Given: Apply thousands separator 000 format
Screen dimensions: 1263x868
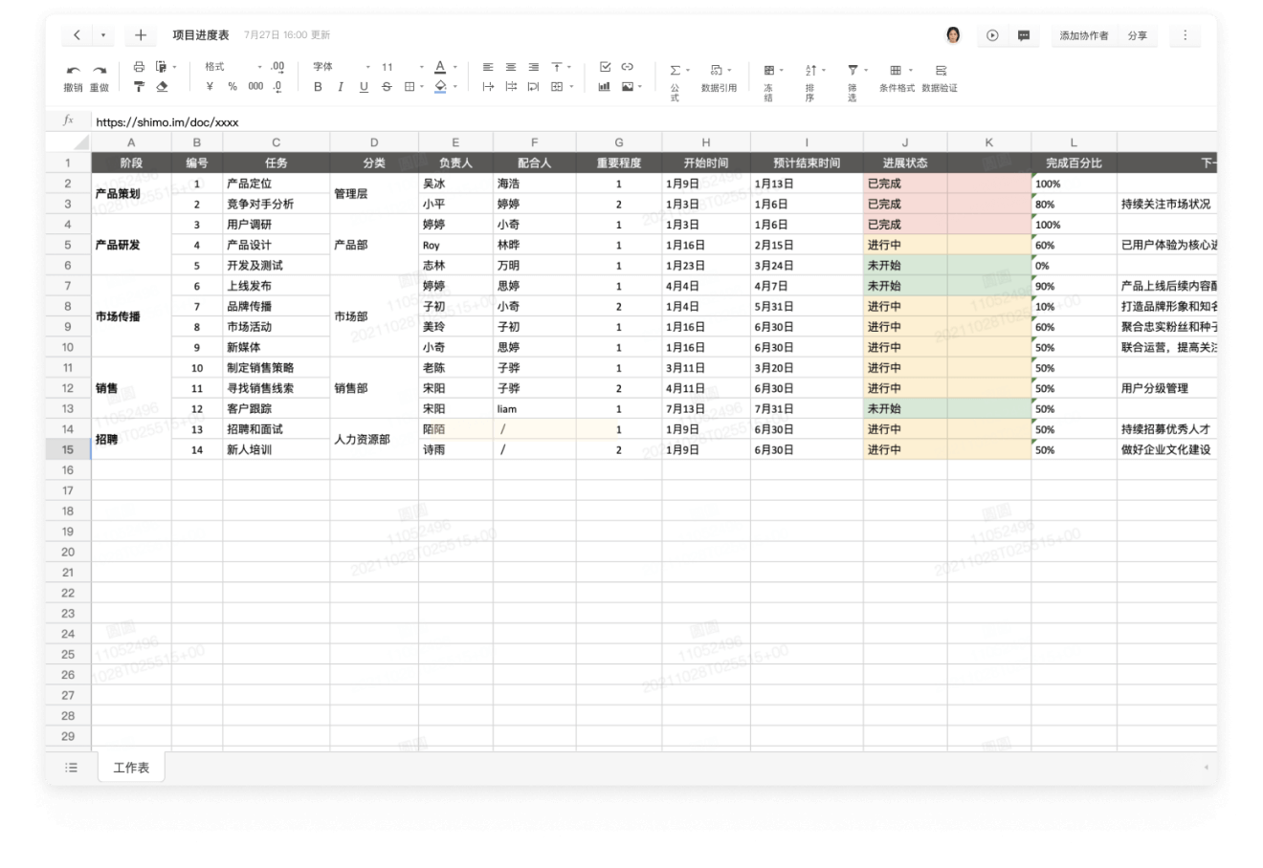Looking at the screenshot, I should coord(255,86).
